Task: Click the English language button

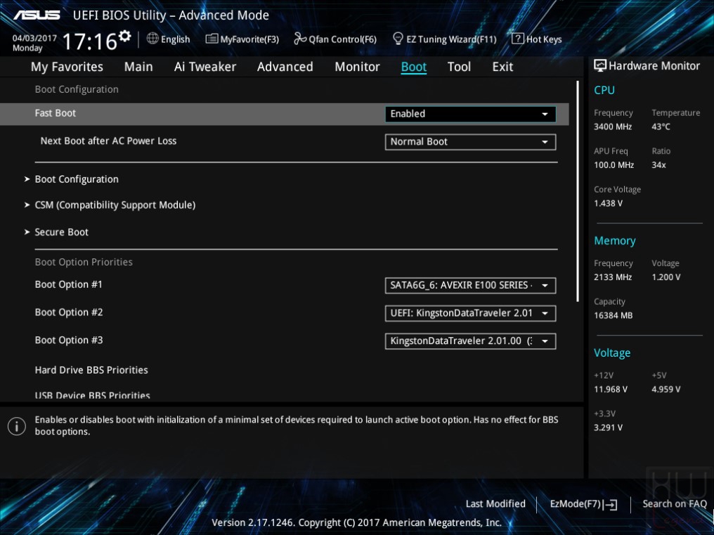Action: (x=169, y=39)
